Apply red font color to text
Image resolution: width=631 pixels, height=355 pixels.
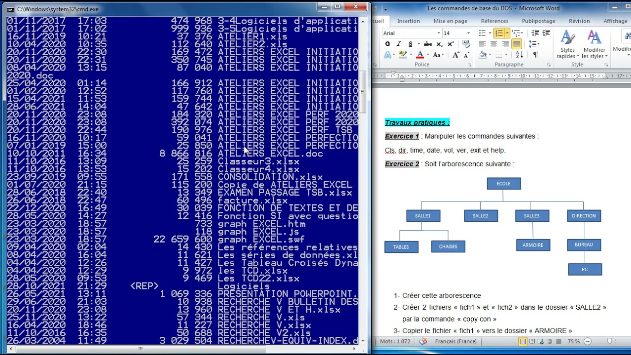pos(420,55)
